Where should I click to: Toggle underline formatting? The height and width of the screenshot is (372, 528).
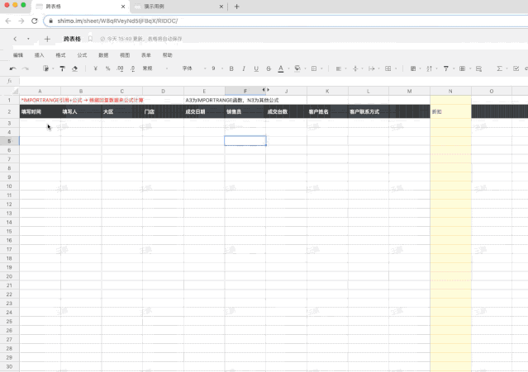pos(256,68)
